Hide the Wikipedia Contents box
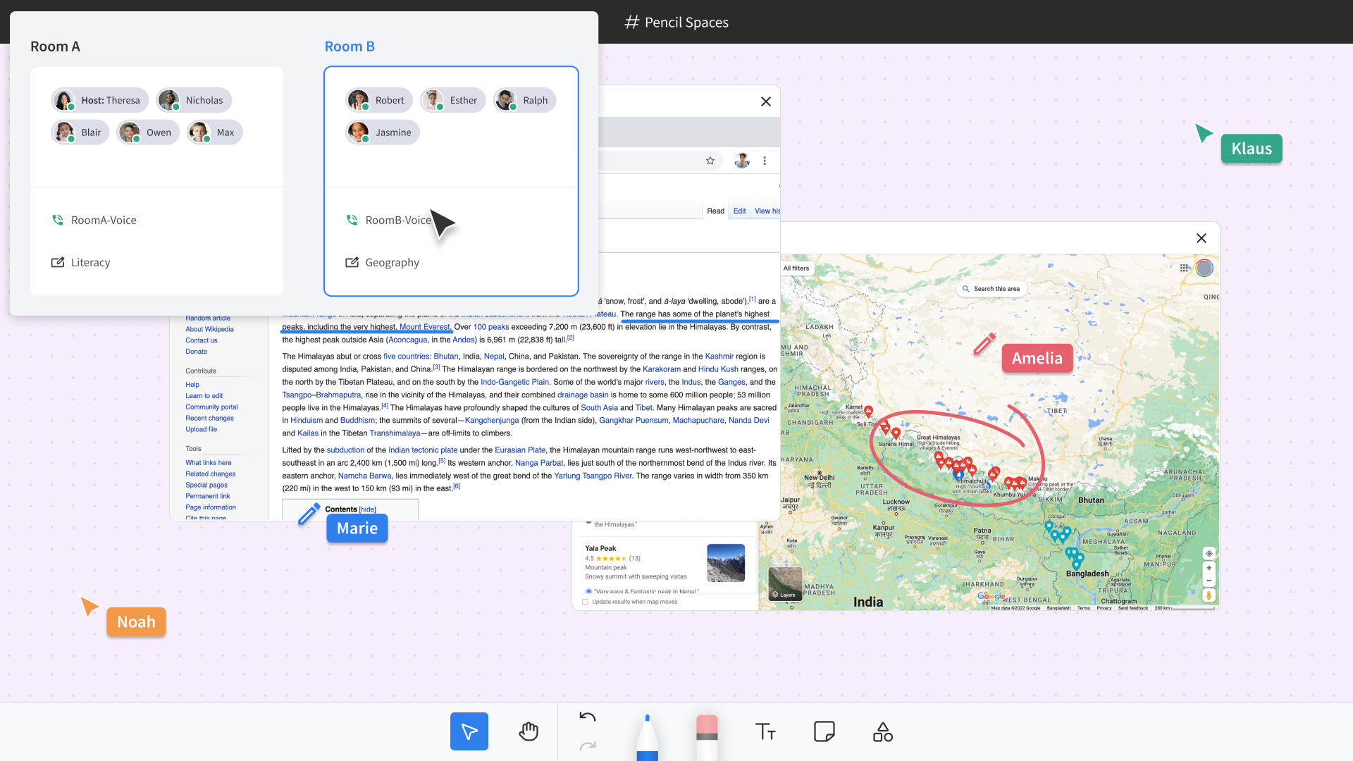Screen dimensions: 1353x761 [x=368, y=509]
